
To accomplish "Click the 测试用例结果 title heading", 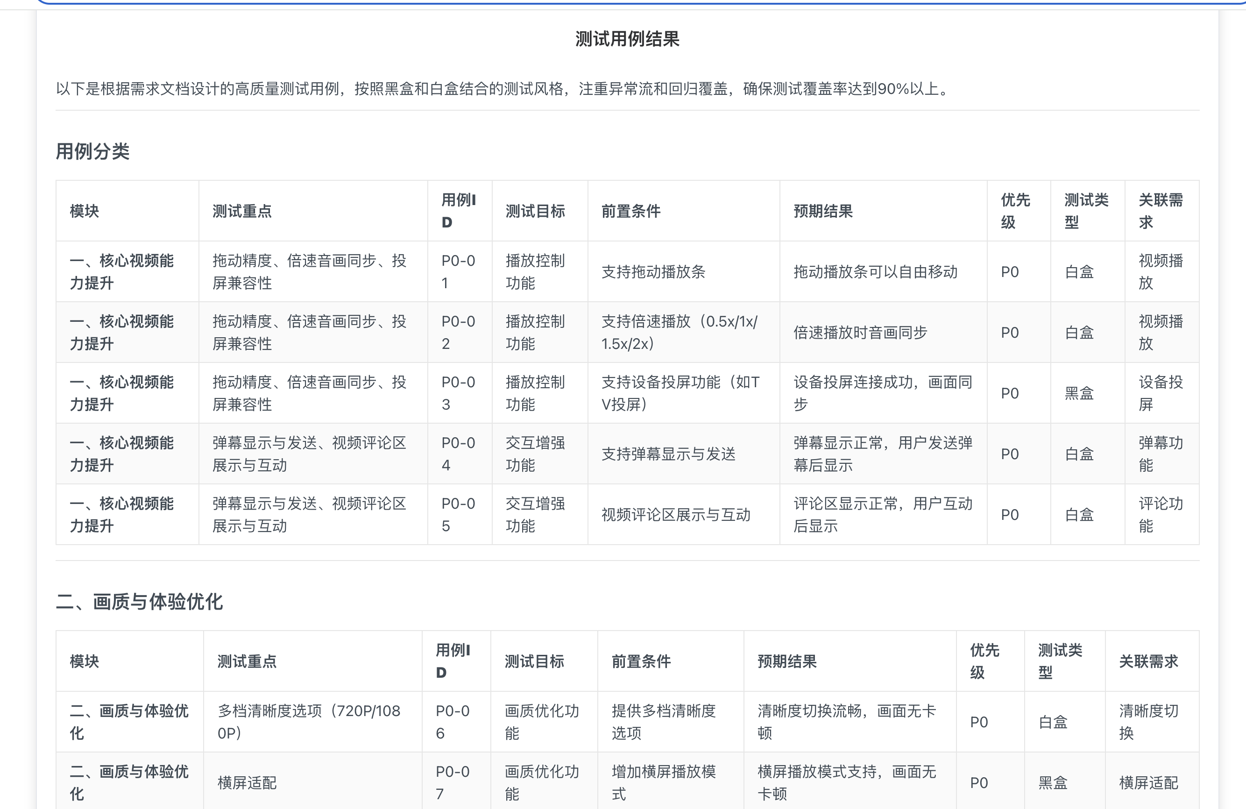I will point(627,39).
